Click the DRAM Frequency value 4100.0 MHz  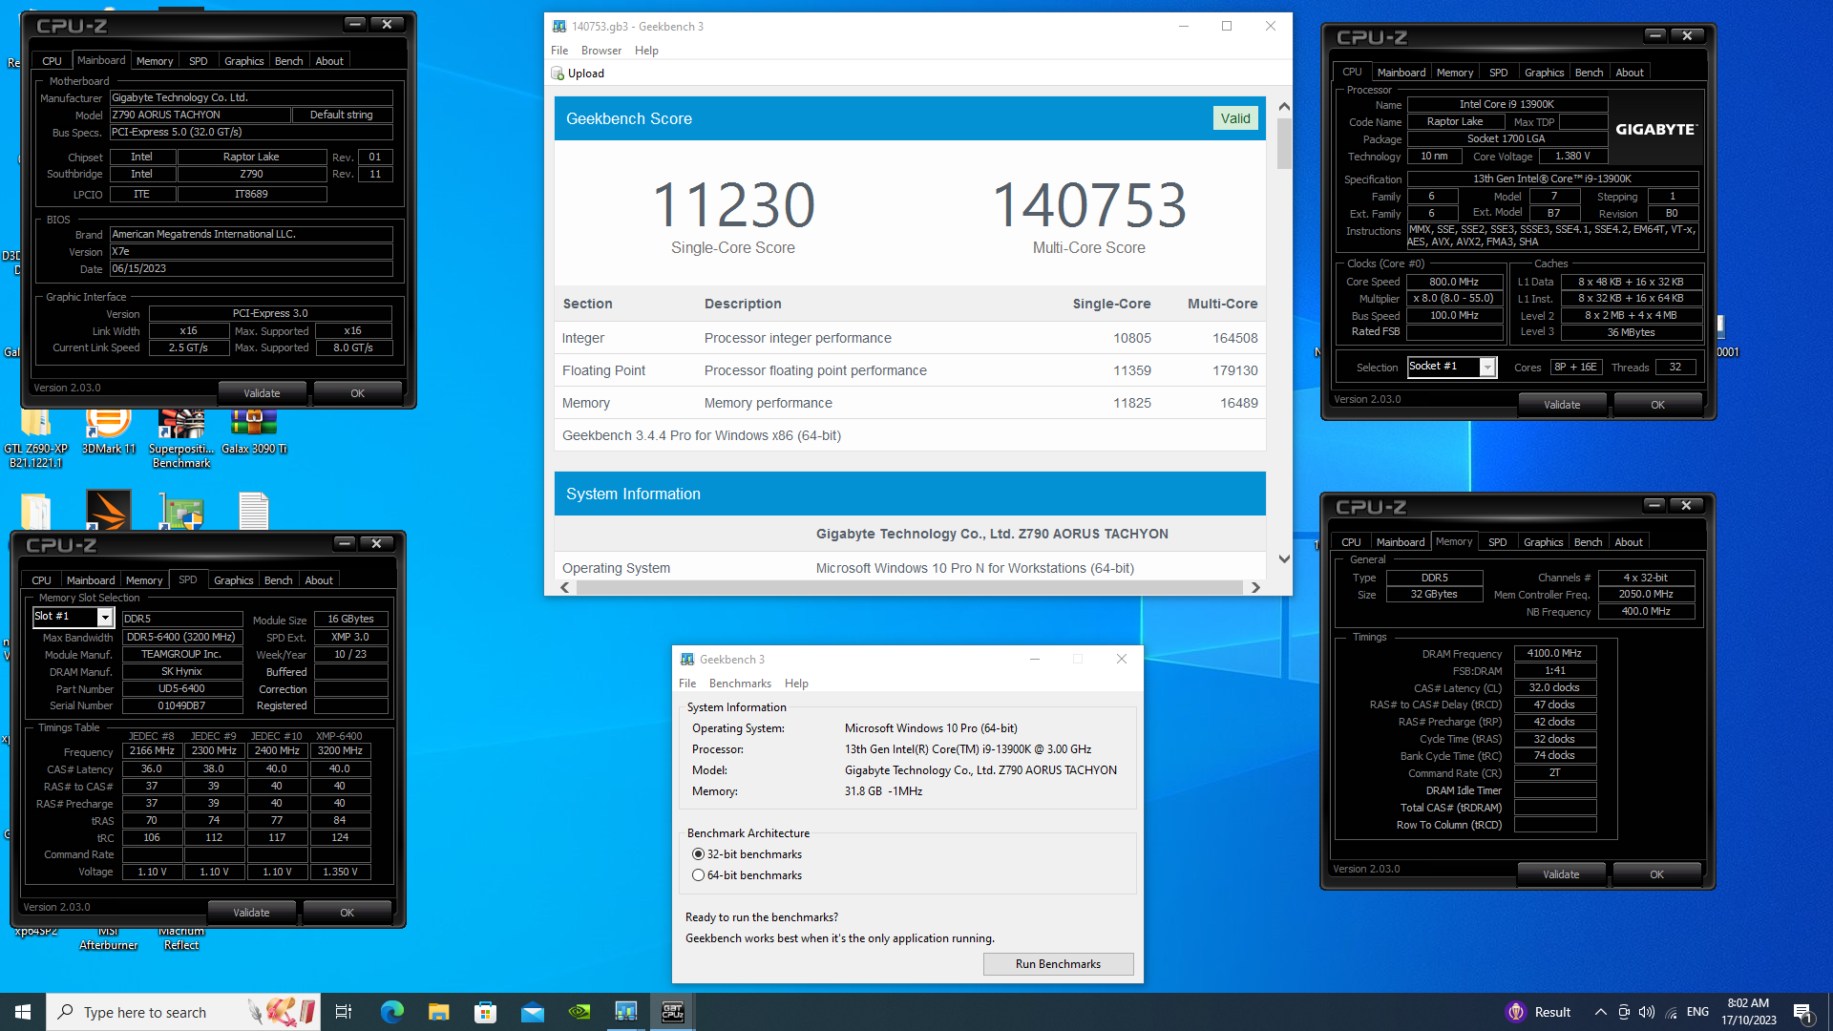point(1554,654)
